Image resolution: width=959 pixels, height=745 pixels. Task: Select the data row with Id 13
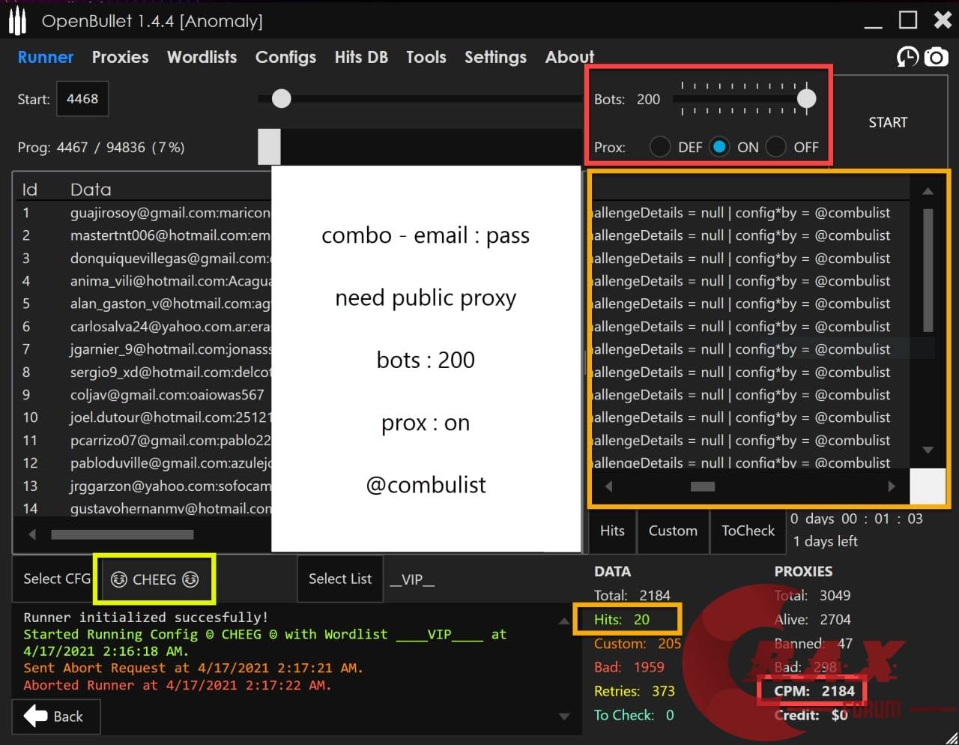(144, 486)
